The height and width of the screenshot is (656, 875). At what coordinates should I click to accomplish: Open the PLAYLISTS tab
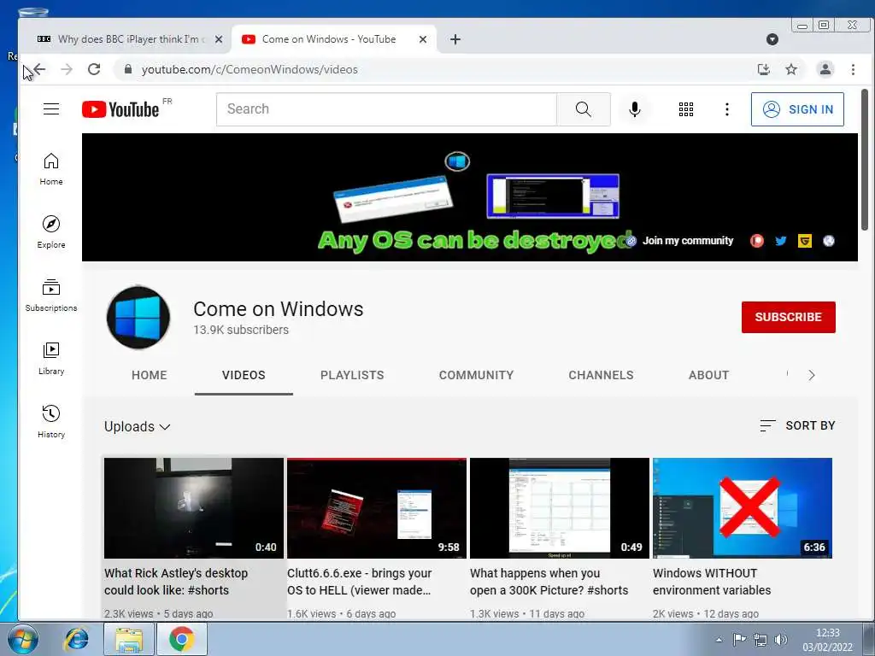tap(352, 375)
